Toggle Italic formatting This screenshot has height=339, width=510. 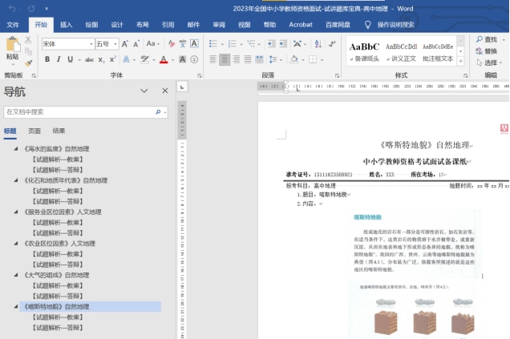(x=59, y=59)
